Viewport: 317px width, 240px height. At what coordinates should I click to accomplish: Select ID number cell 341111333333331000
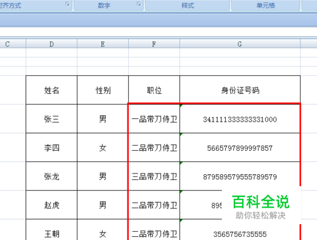(x=240, y=119)
